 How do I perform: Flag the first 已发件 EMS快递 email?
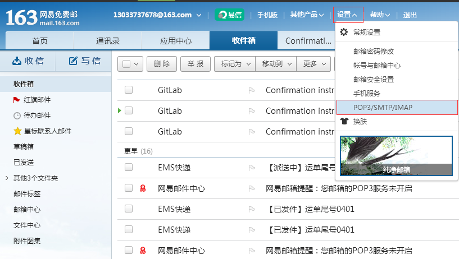pyautogui.click(x=252, y=209)
